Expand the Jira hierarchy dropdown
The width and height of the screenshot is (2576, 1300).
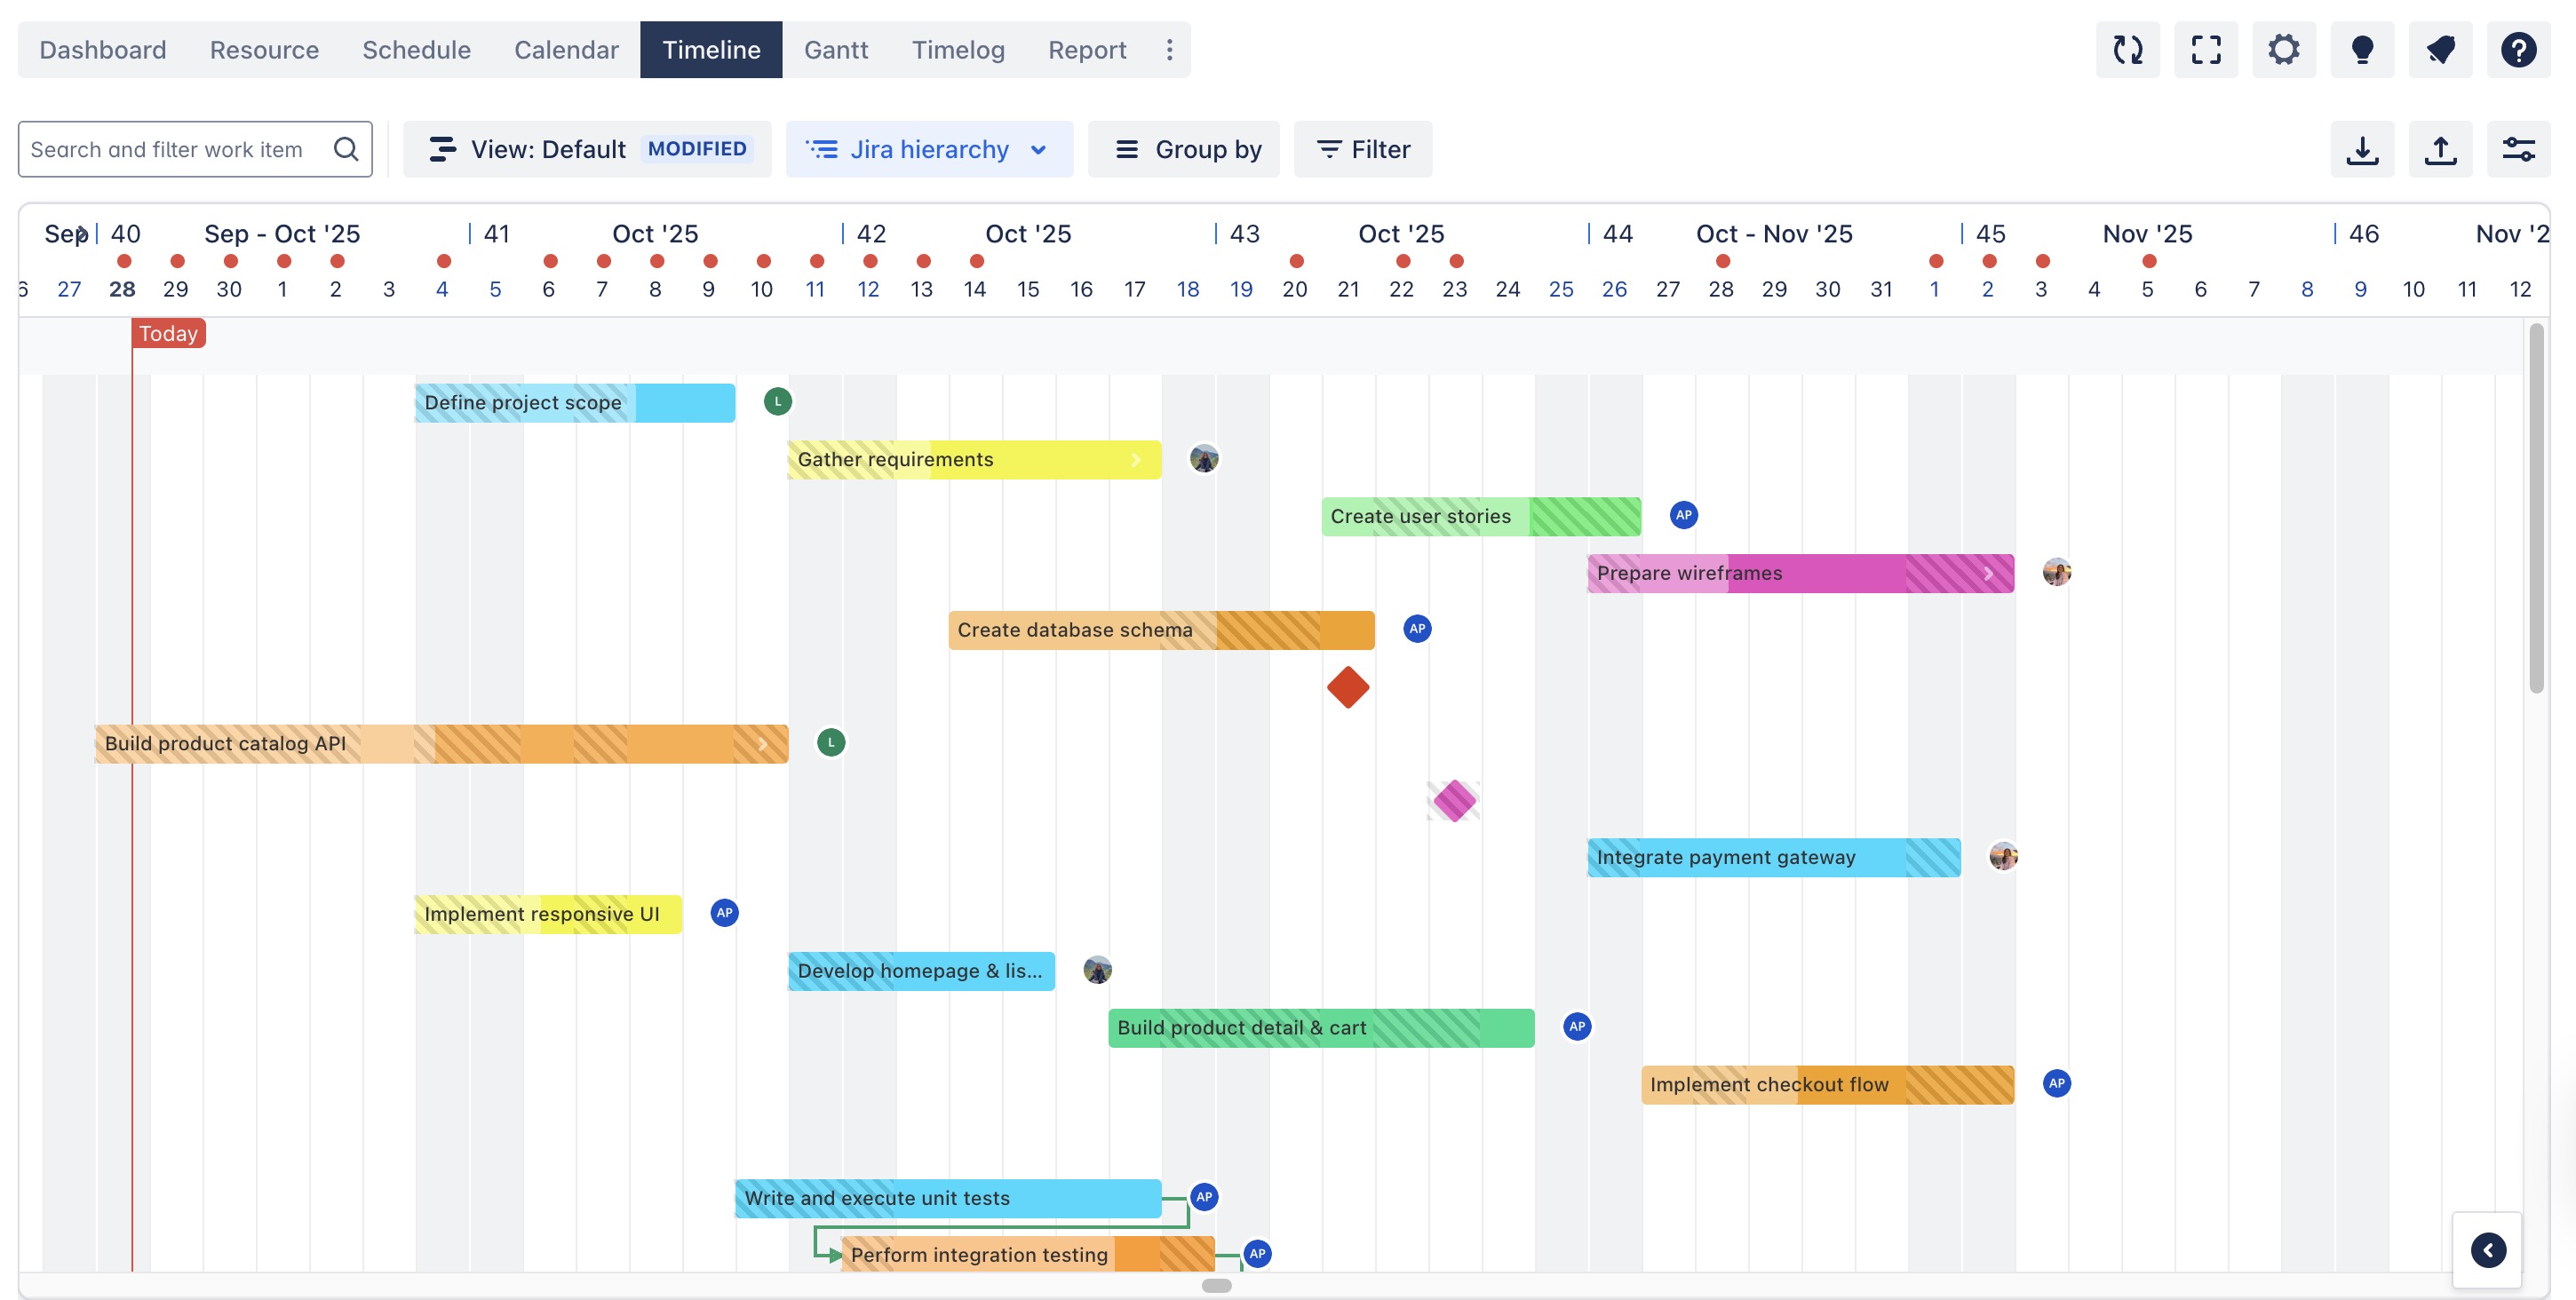pos(928,150)
